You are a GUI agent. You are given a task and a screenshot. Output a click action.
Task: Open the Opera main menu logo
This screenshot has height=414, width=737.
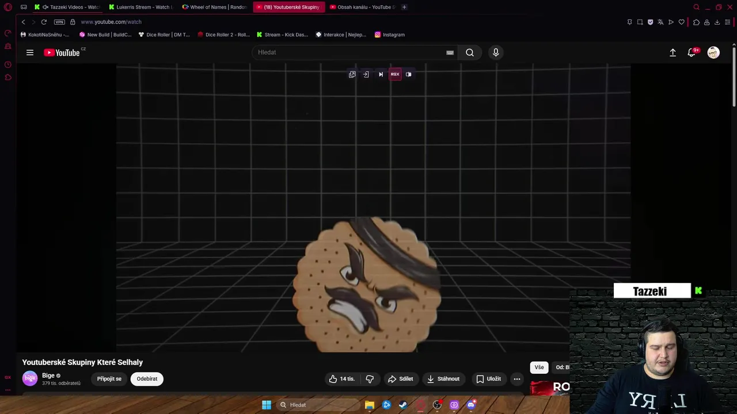coord(8,7)
